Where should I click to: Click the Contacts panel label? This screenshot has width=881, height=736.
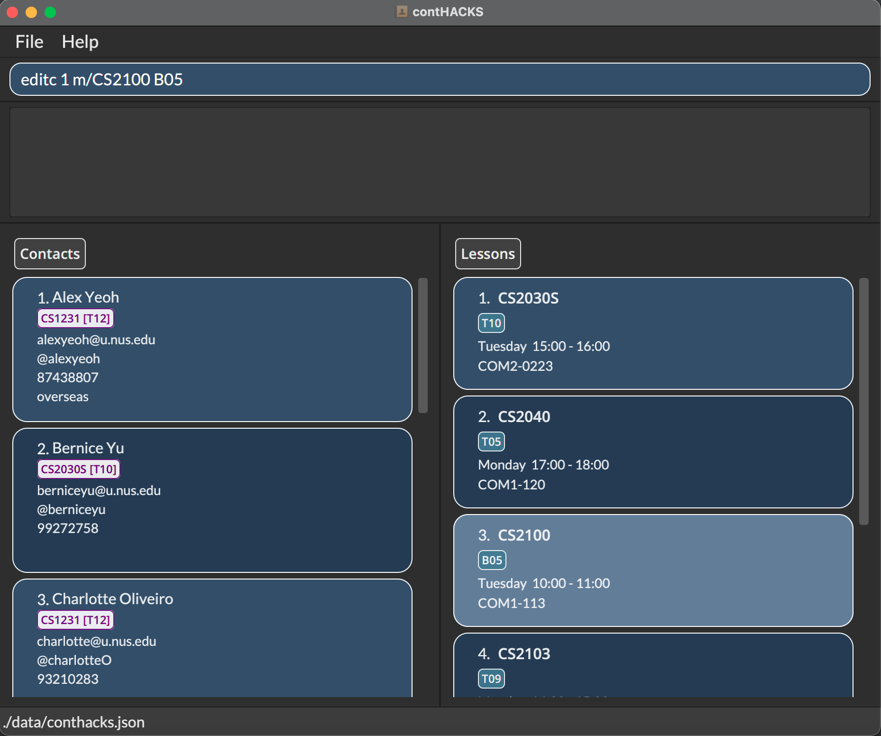pos(50,254)
